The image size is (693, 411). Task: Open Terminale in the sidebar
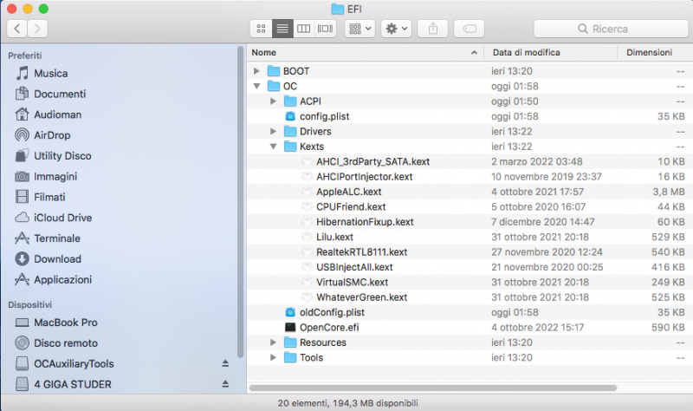point(48,238)
